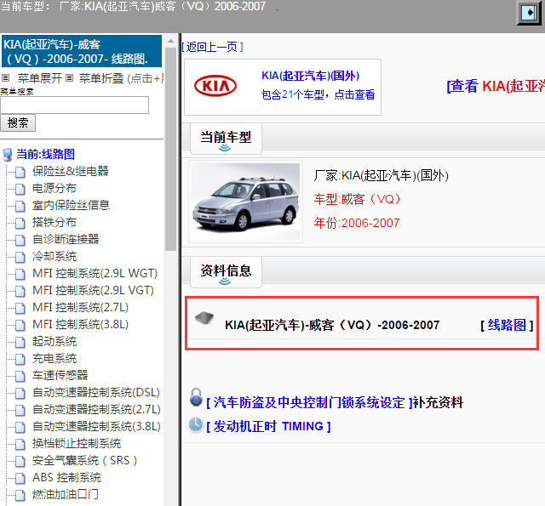Click the 菜单展开 label to expand the menu
Image resolution: width=545 pixels, height=506 pixels.
[40, 78]
